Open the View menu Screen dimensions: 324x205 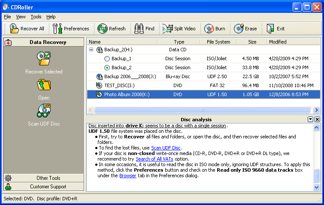coord(21,17)
